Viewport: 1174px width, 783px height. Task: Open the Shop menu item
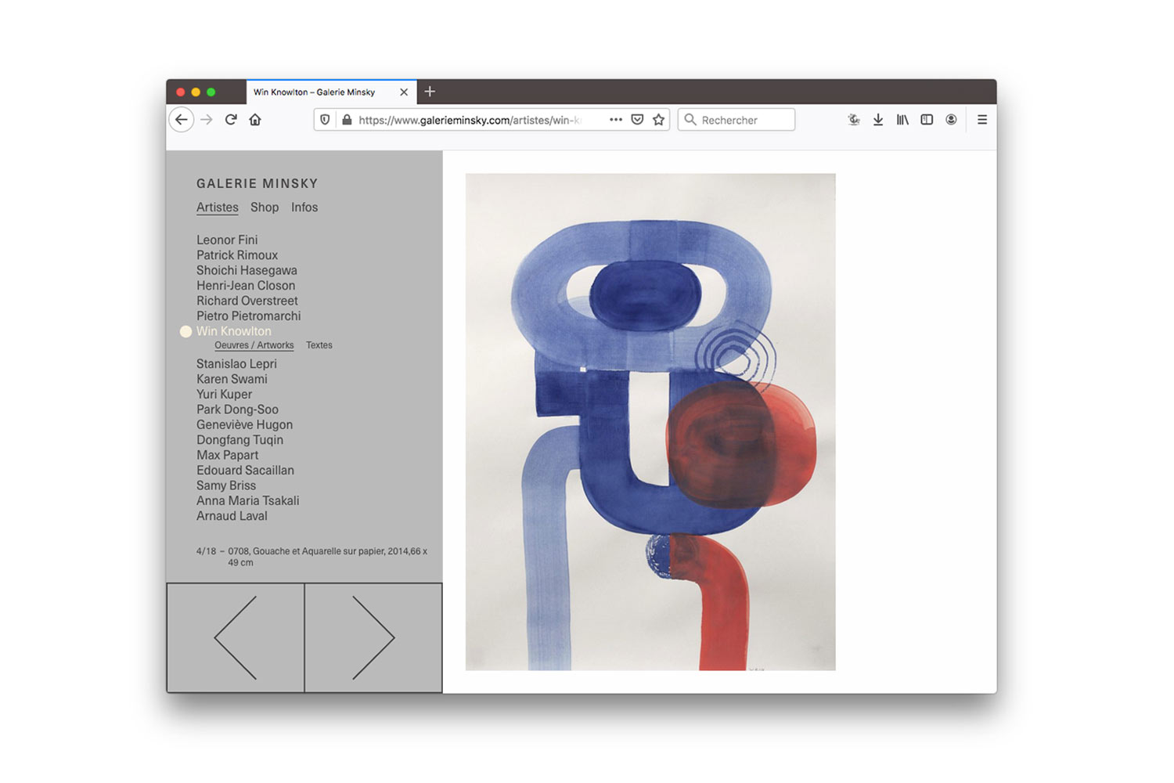(265, 207)
